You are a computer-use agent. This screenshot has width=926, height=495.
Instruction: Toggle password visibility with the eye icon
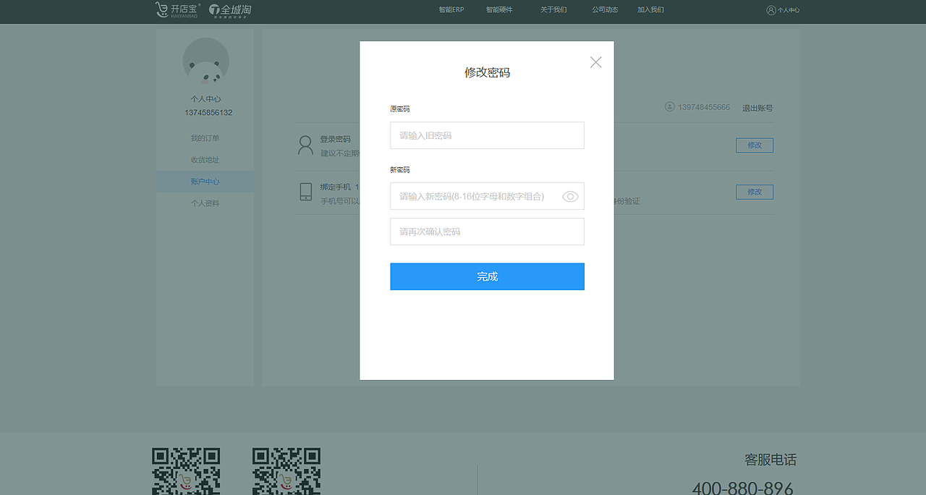(x=569, y=196)
